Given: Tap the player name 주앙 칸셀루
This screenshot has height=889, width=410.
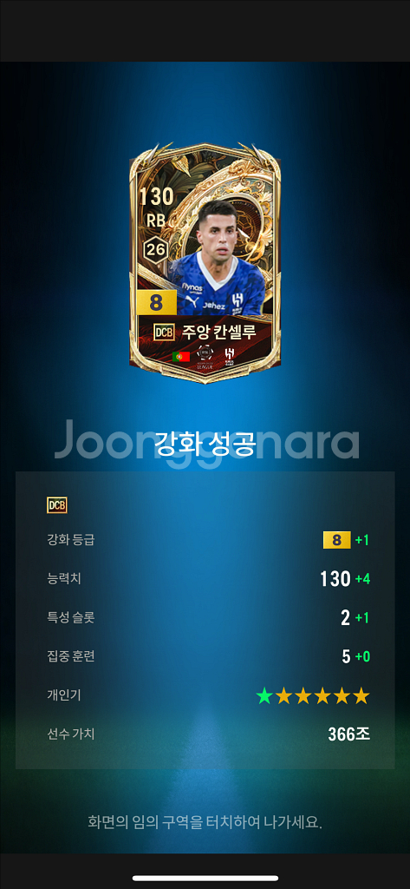Looking at the screenshot, I should coord(219,332).
